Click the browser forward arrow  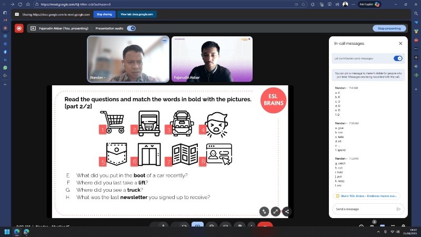(12, 4)
